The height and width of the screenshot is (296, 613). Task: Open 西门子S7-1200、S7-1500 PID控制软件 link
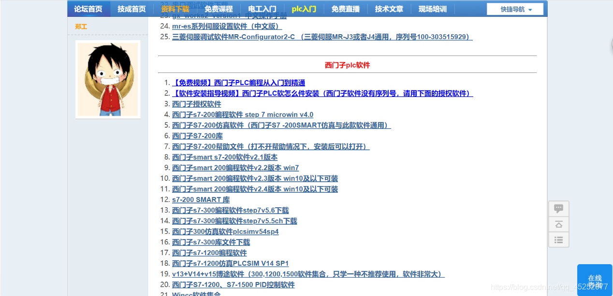(x=234, y=284)
